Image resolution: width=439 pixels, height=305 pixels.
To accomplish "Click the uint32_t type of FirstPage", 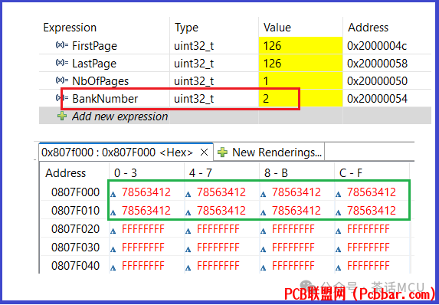I will click(x=194, y=46).
